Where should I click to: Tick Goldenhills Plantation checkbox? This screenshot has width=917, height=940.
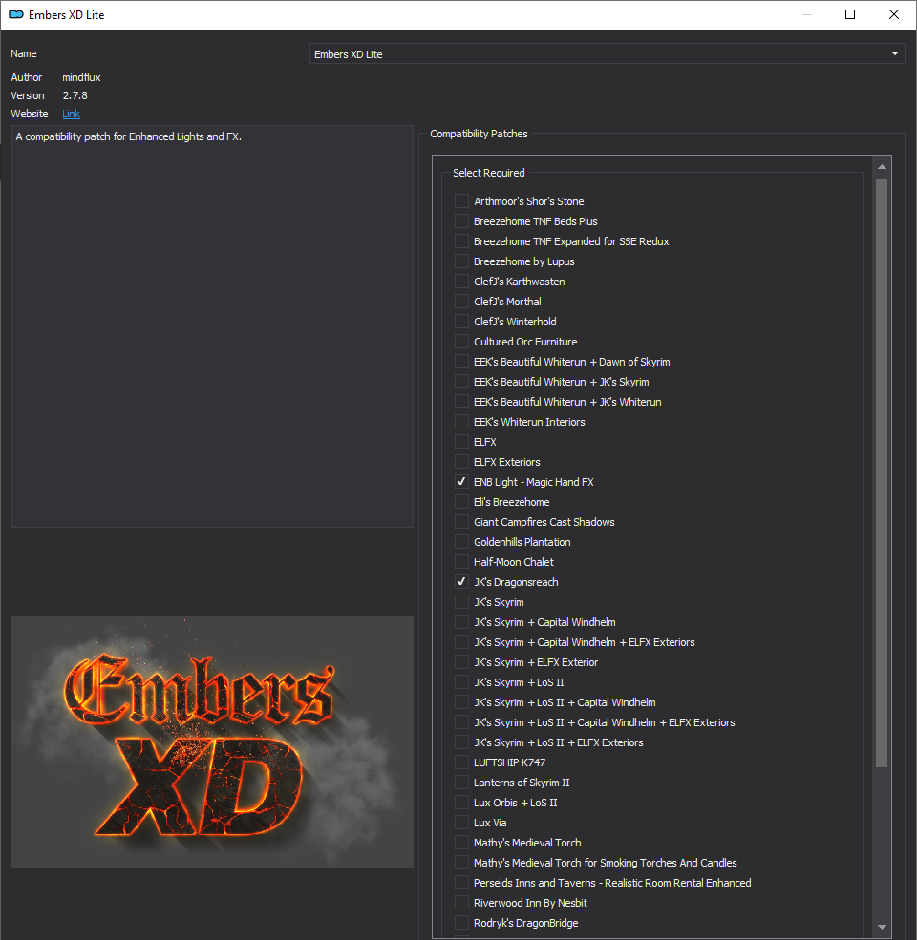click(x=461, y=542)
